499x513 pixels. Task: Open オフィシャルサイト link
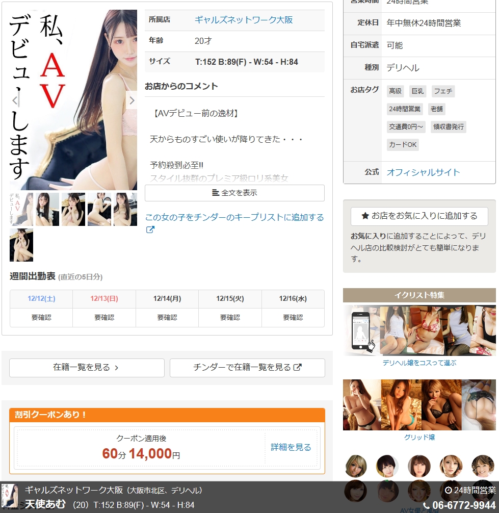click(423, 172)
